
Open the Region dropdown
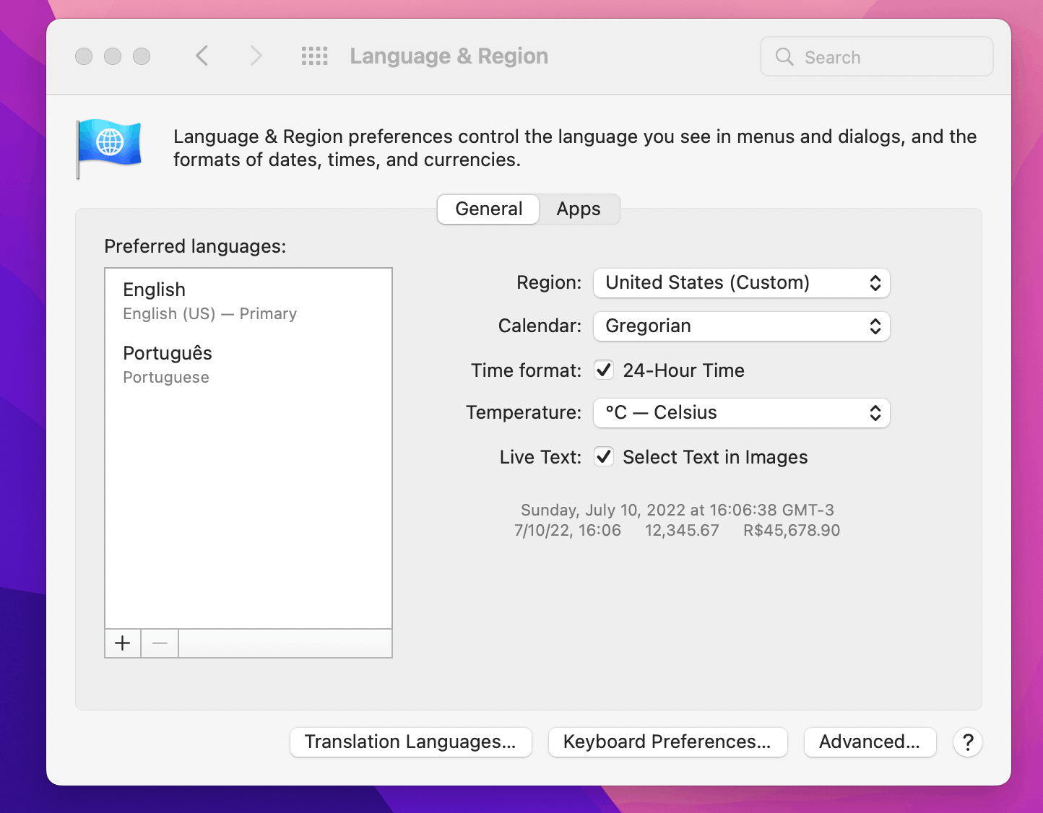pyautogui.click(x=741, y=283)
